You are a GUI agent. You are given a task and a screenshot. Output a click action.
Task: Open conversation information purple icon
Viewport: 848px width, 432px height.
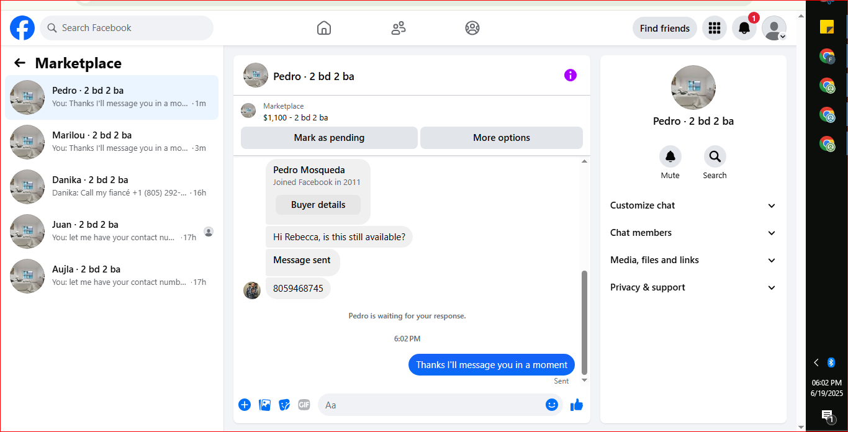pos(571,75)
